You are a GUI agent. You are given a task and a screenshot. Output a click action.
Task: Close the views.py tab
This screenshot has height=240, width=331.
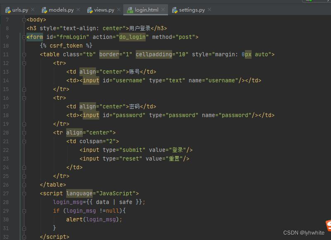coord(119,10)
